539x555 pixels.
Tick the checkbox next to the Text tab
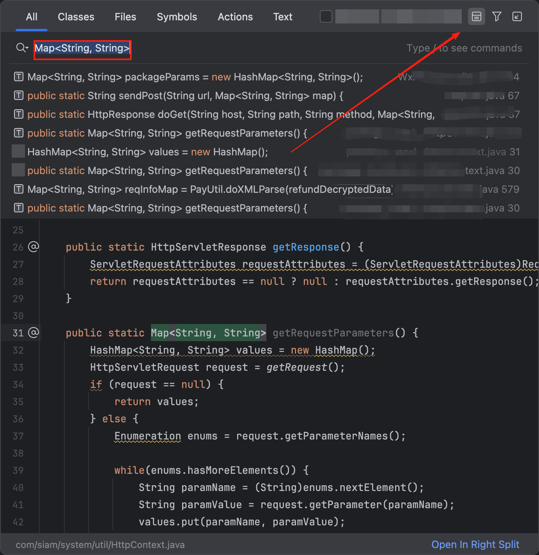tap(326, 17)
